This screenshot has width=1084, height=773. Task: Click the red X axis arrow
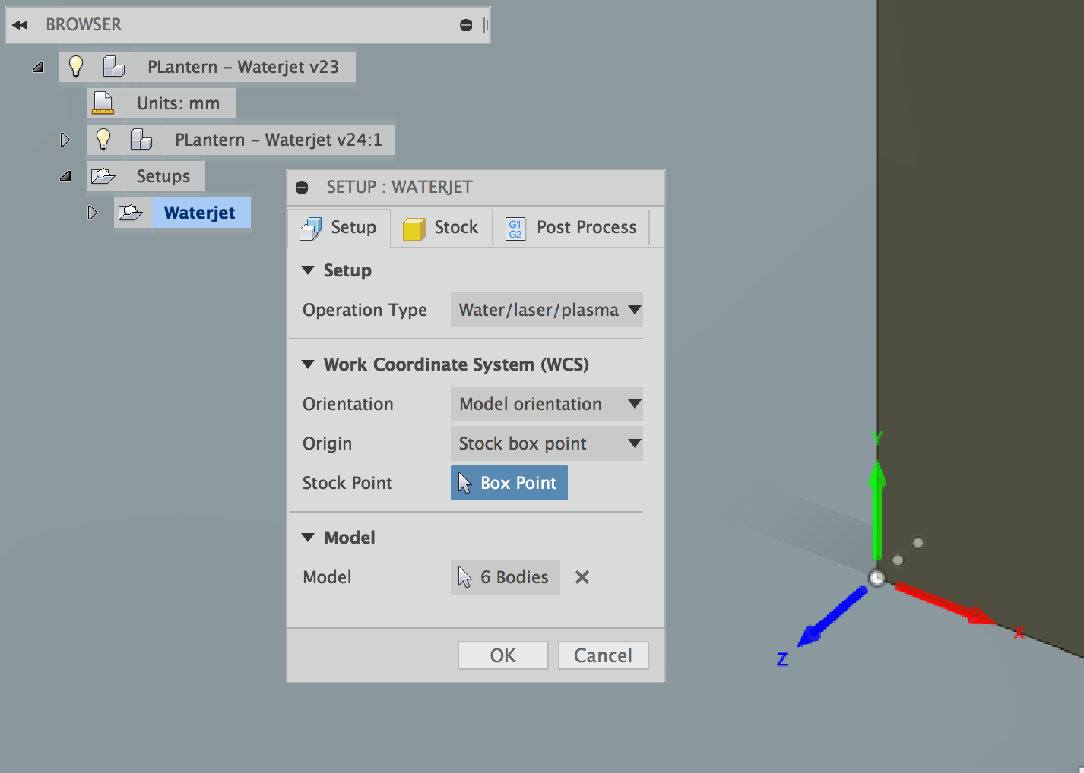point(945,604)
